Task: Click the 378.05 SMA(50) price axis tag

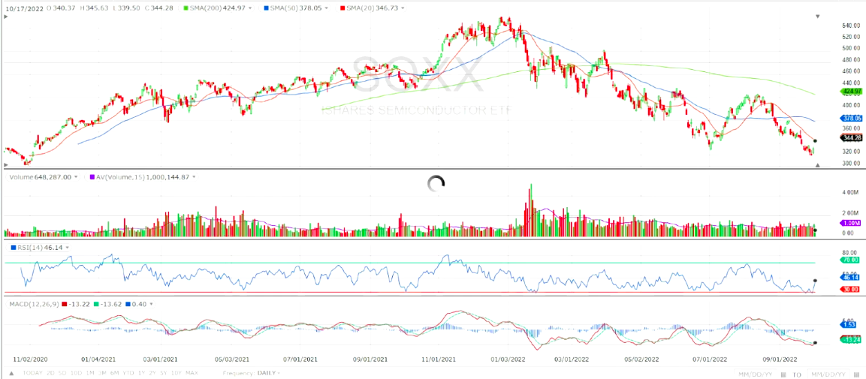Action: 850,118
